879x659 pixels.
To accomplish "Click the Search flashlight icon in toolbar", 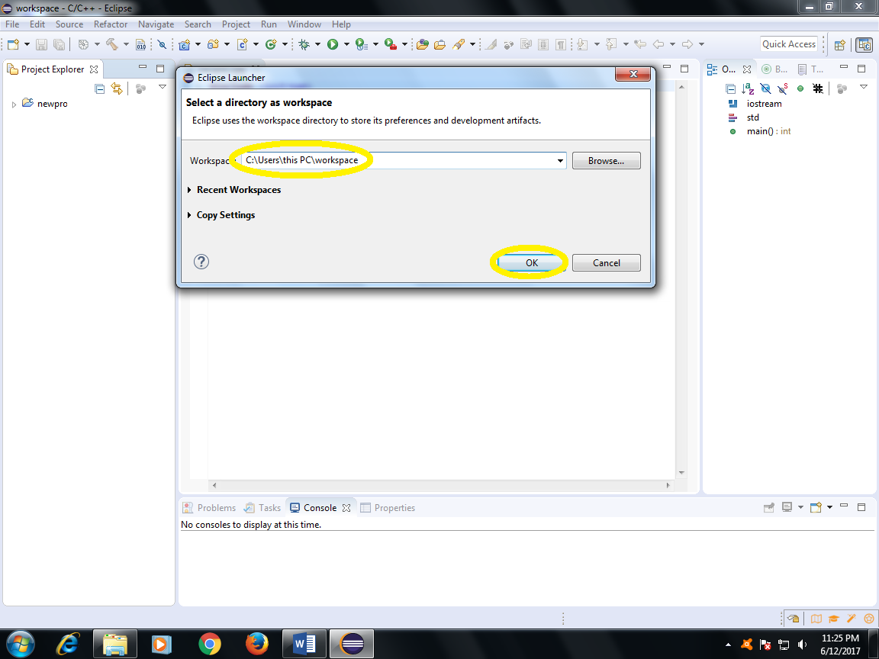I will point(460,44).
